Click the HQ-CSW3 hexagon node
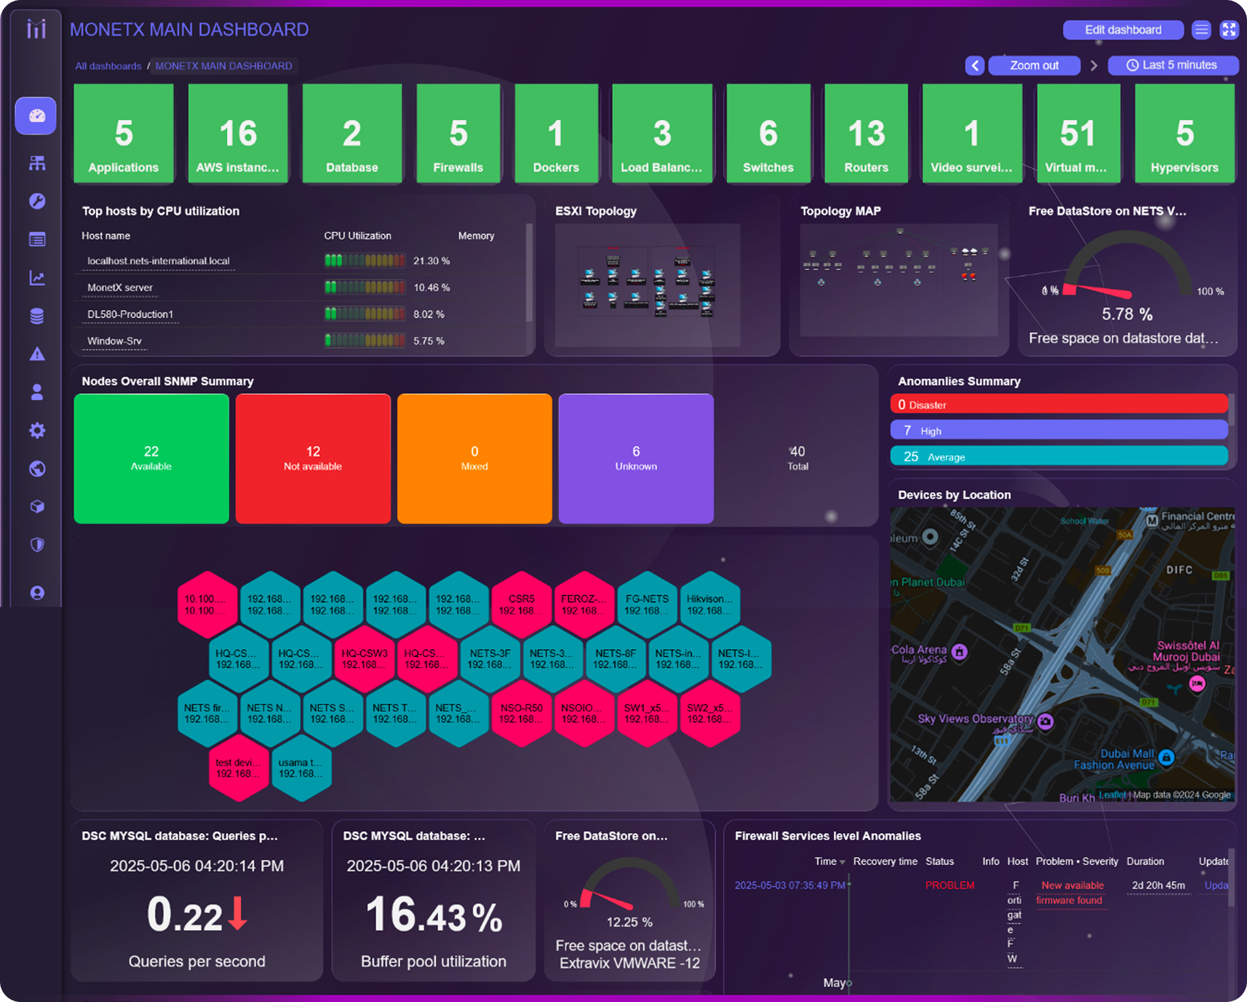Screen dimensions: 1247x1002 (364, 659)
